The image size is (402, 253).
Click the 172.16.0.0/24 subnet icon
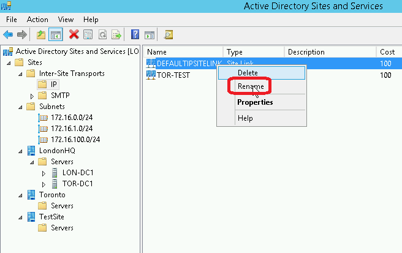pyautogui.click(x=43, y=118)
